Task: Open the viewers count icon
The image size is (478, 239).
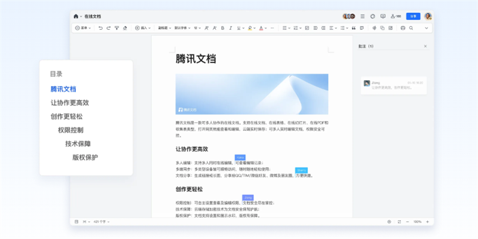Action: pyautogui.click(x=396, y=17)
